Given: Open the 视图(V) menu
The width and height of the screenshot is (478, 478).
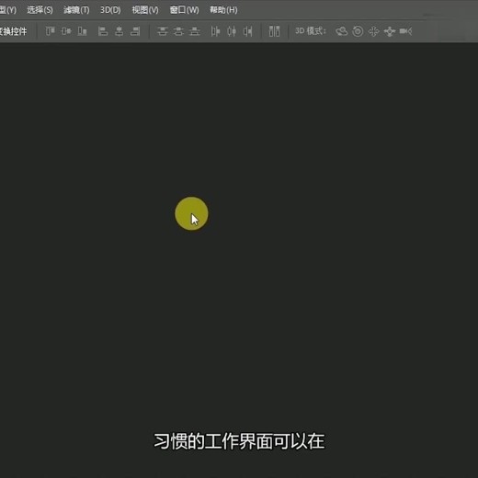Looking at the screenshot, I should [145, 10].
